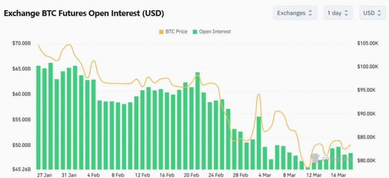Select the tallest bar near 20 Feb

pyautogui.click(x=198, y=121)
